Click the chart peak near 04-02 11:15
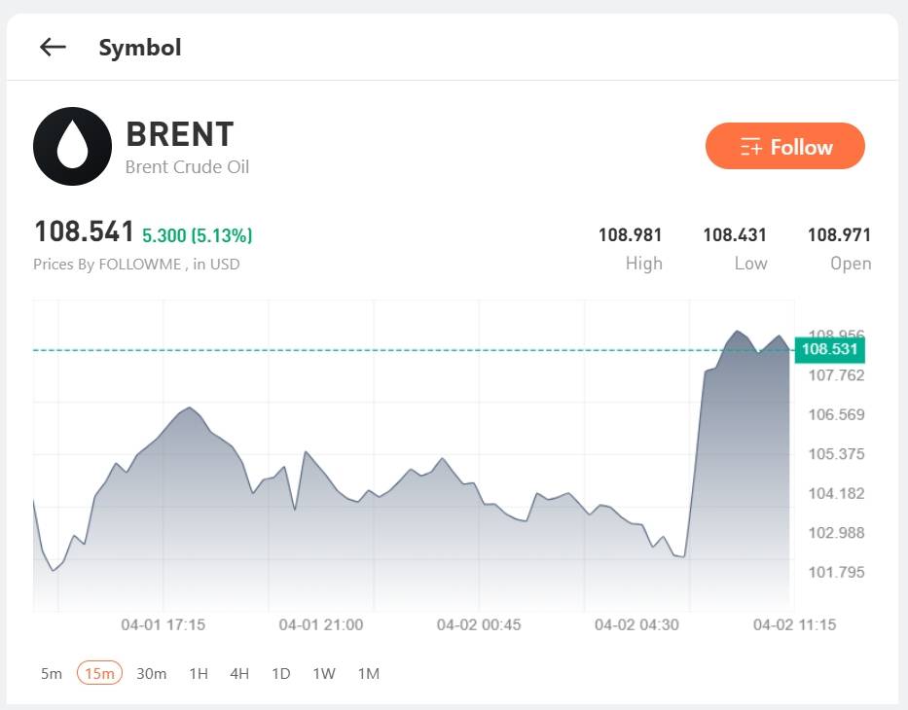This screenshot has width=908, height=710. (737, 332)
